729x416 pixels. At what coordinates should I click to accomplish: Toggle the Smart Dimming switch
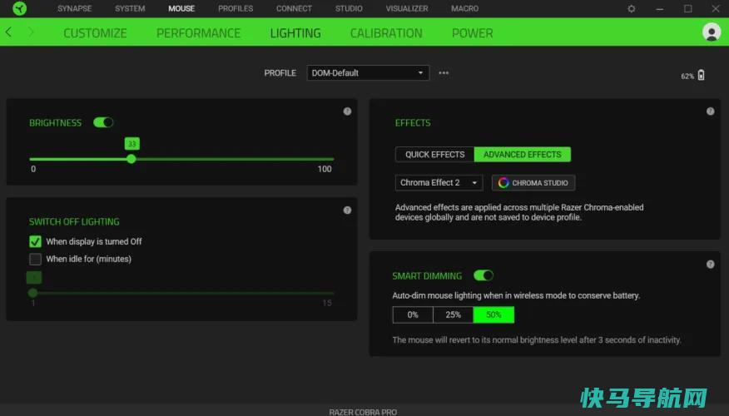pos(484,275)
